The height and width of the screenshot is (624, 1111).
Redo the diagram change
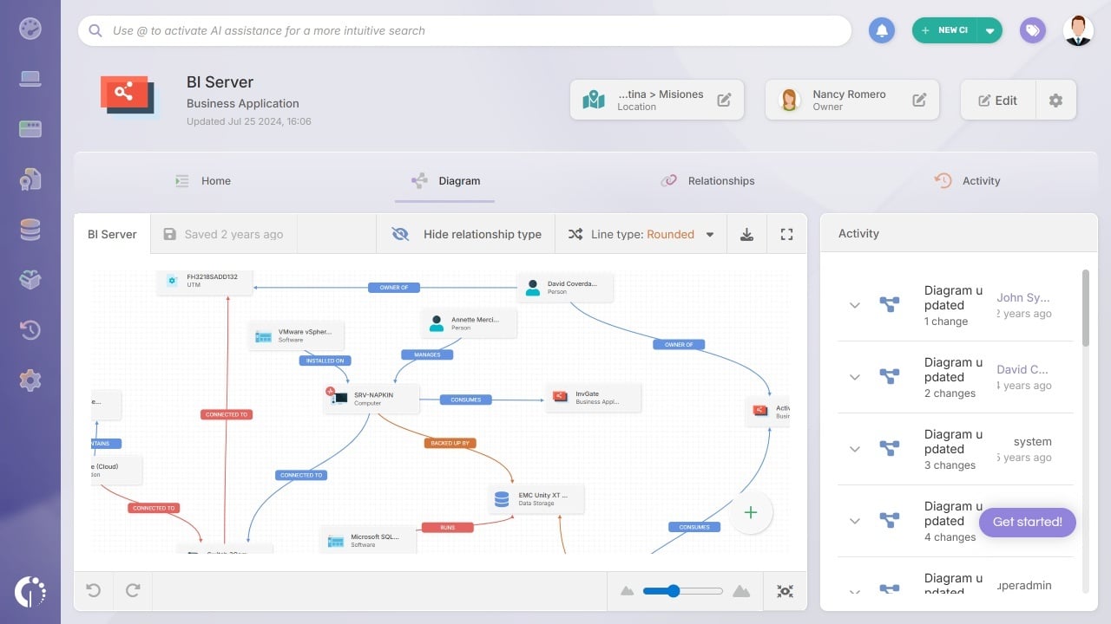132,590
